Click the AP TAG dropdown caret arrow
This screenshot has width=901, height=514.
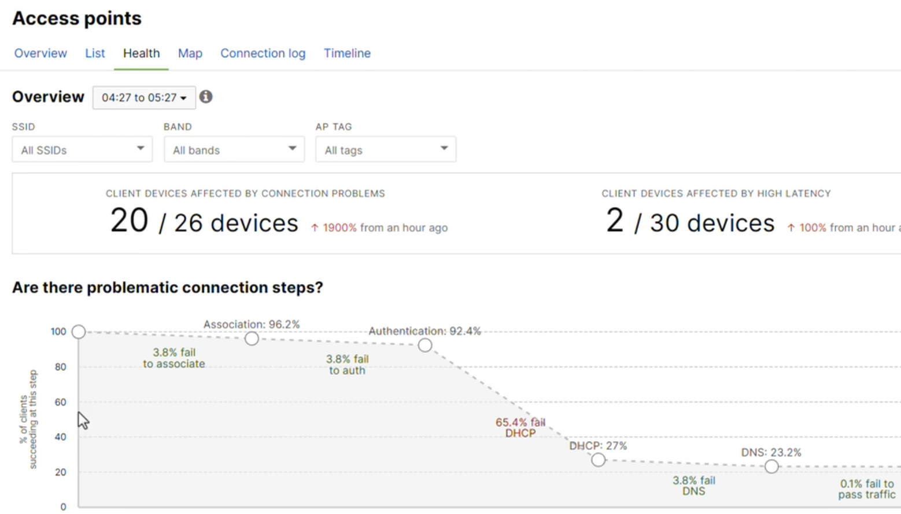click(444, 149)
